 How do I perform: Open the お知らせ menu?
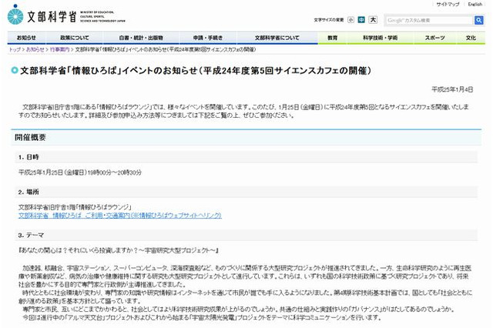pos(26,38)
